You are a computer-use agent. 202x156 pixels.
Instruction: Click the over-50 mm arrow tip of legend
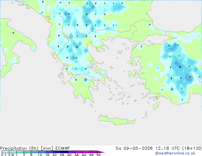coord(101,152)
